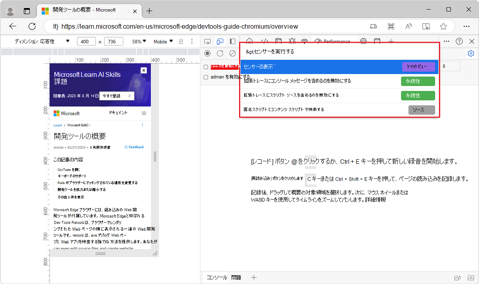Select the search in anonymous scripts command
The height and width of the screenshot is (284, 479).
click(339, 110)
